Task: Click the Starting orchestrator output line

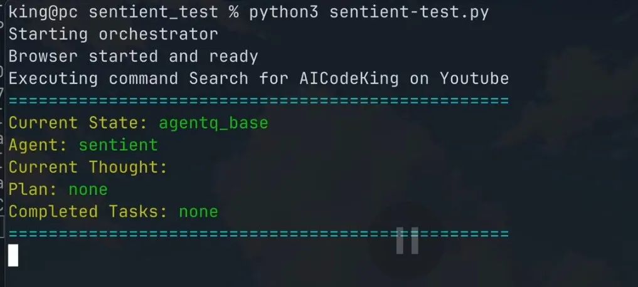Action: click(x=113, y=34)
